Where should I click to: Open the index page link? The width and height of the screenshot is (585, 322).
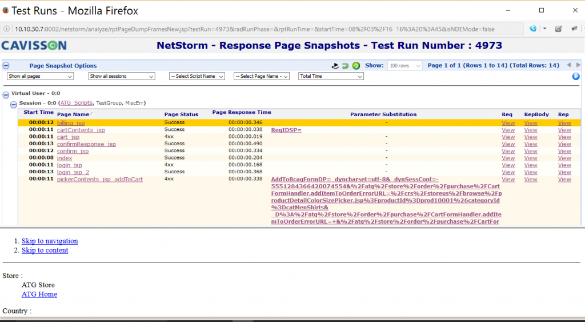pyautogui.click(x=65, y=158)
